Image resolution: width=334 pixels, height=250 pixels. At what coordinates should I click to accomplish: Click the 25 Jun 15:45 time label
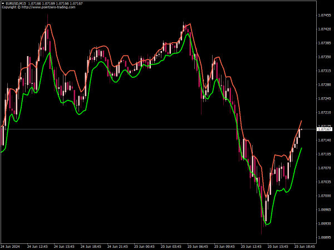click(x=278, y=247)
